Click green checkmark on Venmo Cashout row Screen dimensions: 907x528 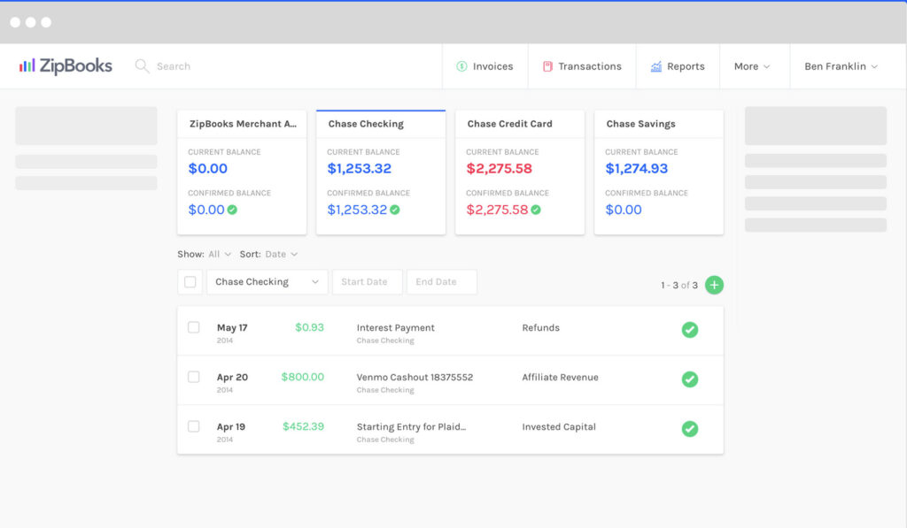(689, 379)
